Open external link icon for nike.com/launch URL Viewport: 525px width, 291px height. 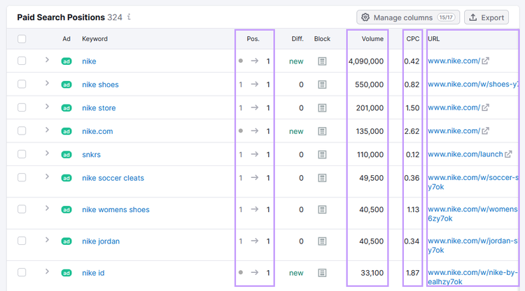pyautogui.click(x=508, y=154)
